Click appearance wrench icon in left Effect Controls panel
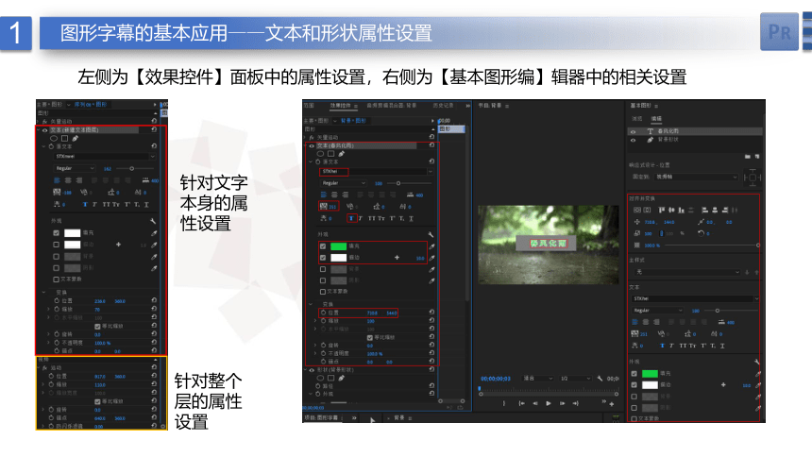 153,221
